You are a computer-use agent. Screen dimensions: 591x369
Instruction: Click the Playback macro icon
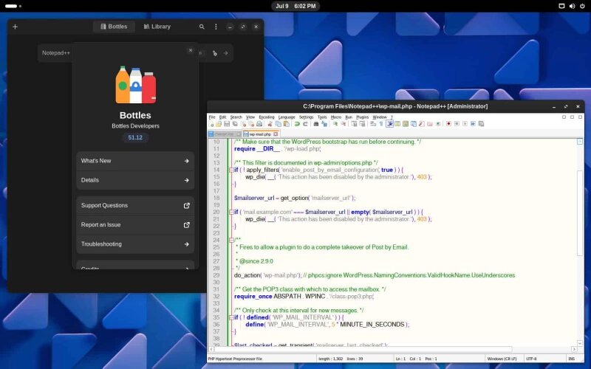465,123
